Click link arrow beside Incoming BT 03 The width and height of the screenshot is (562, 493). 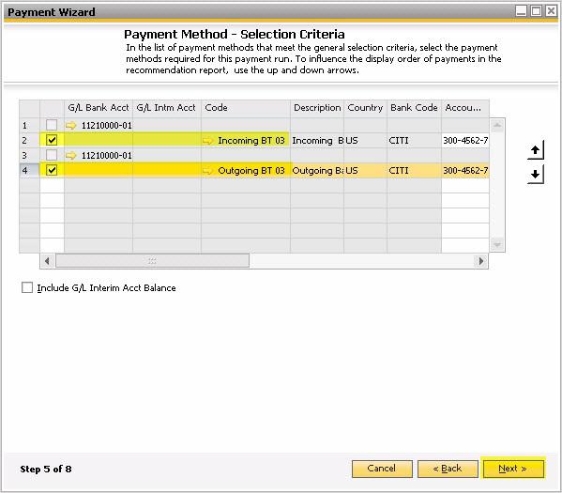(x=208, y=141)
